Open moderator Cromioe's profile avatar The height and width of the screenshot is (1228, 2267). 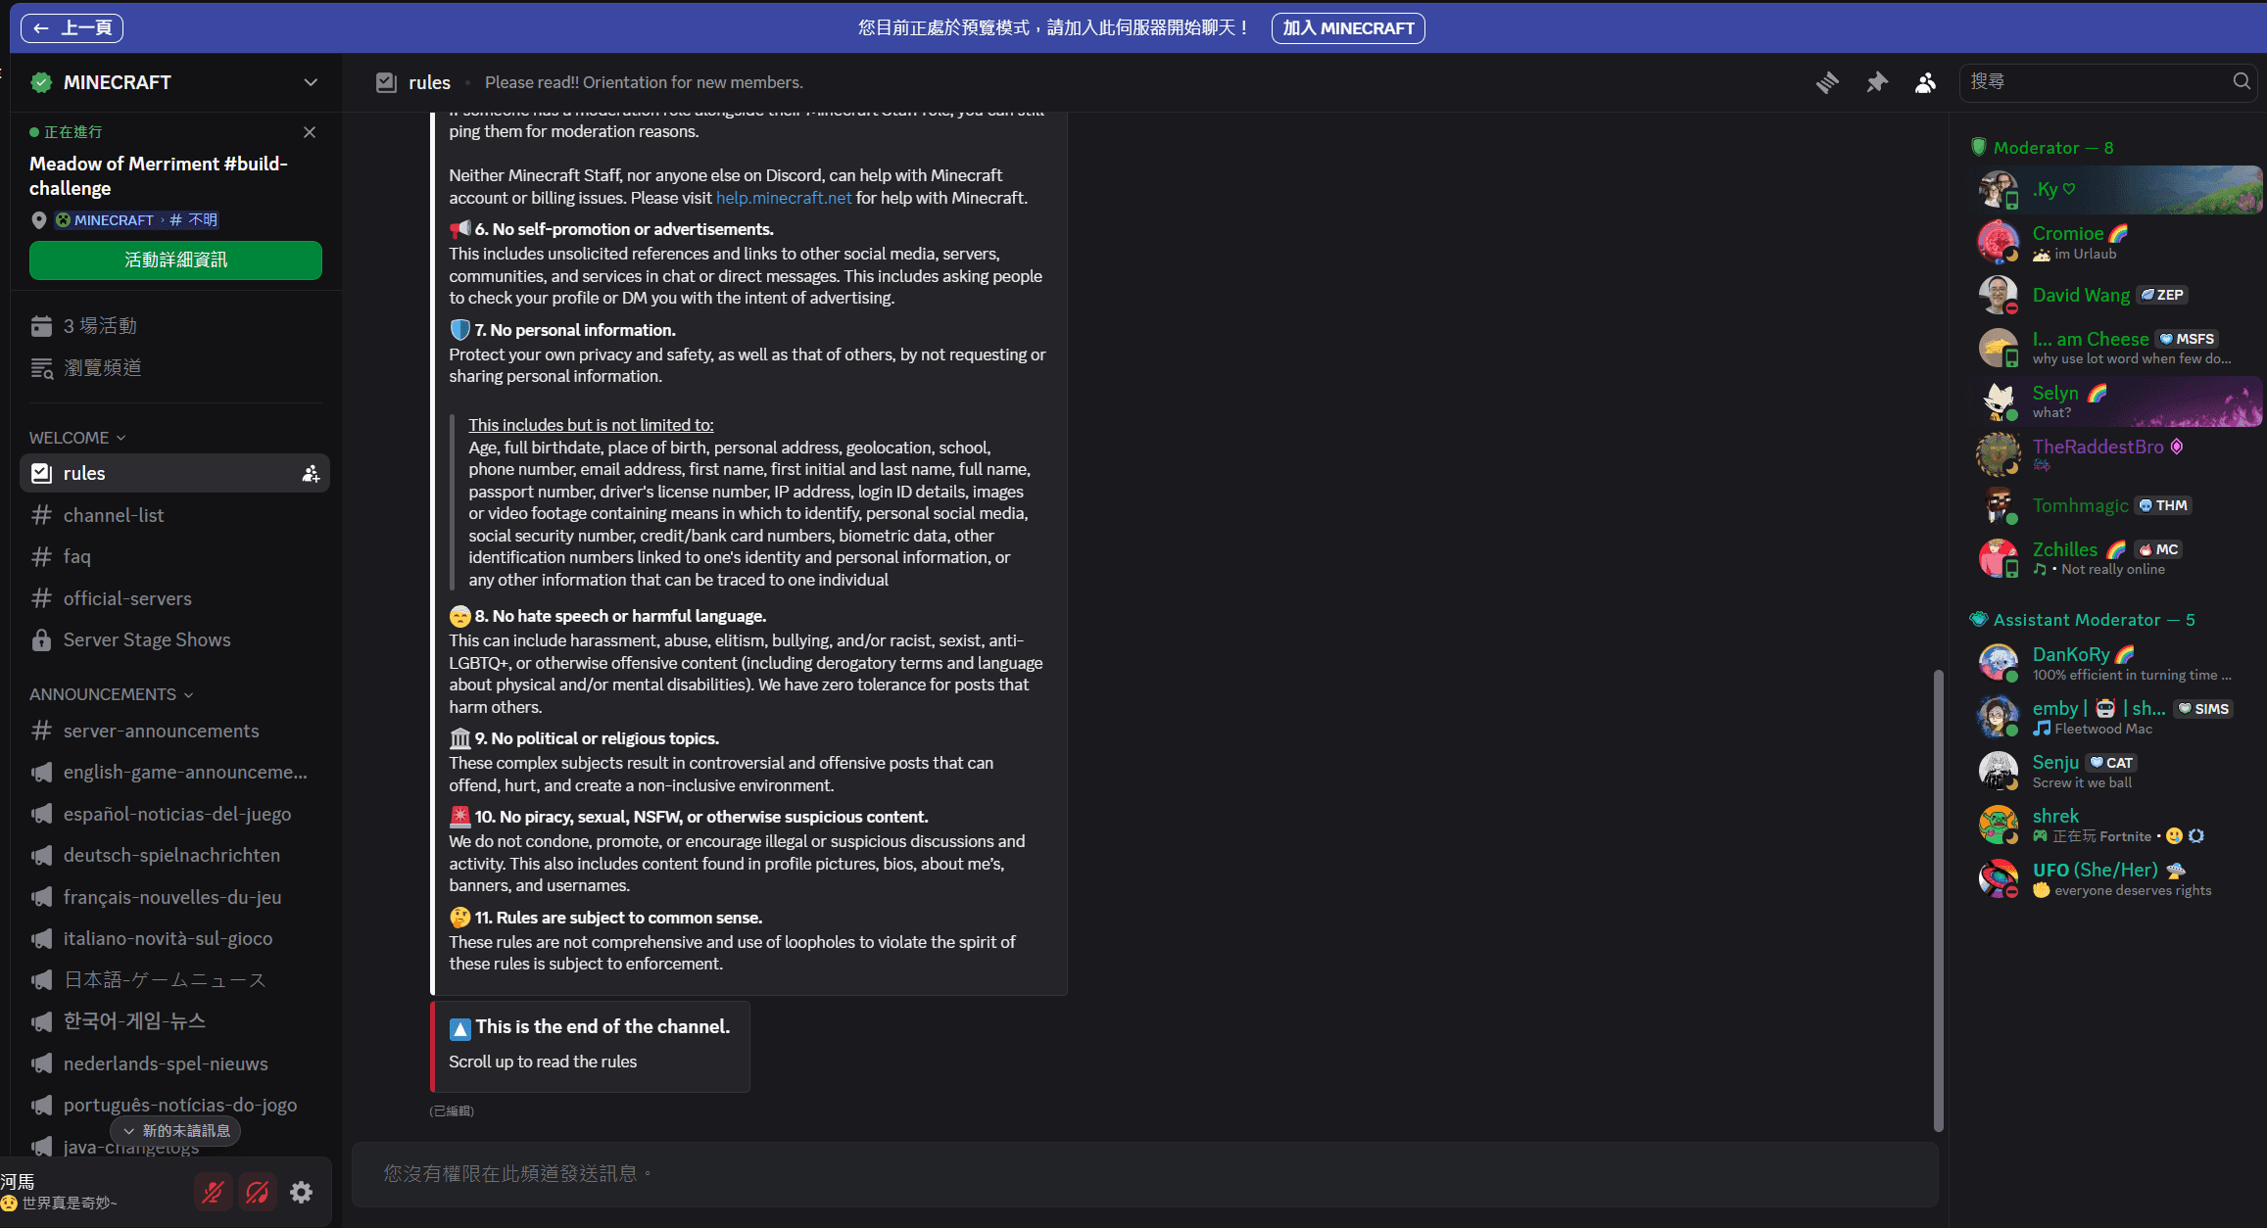1998,242
